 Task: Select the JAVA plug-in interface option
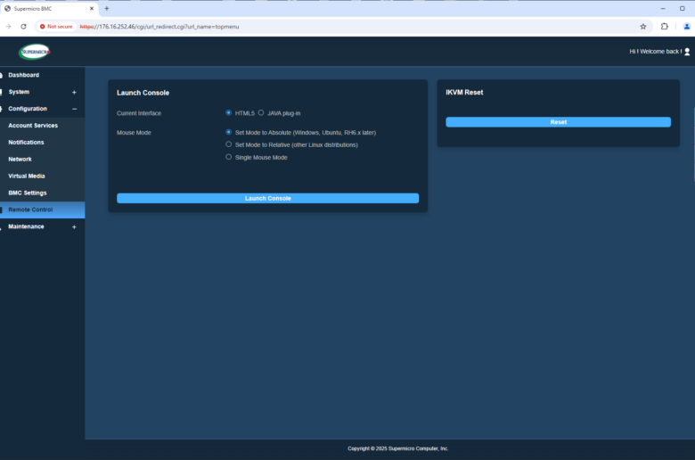point(261,112)
